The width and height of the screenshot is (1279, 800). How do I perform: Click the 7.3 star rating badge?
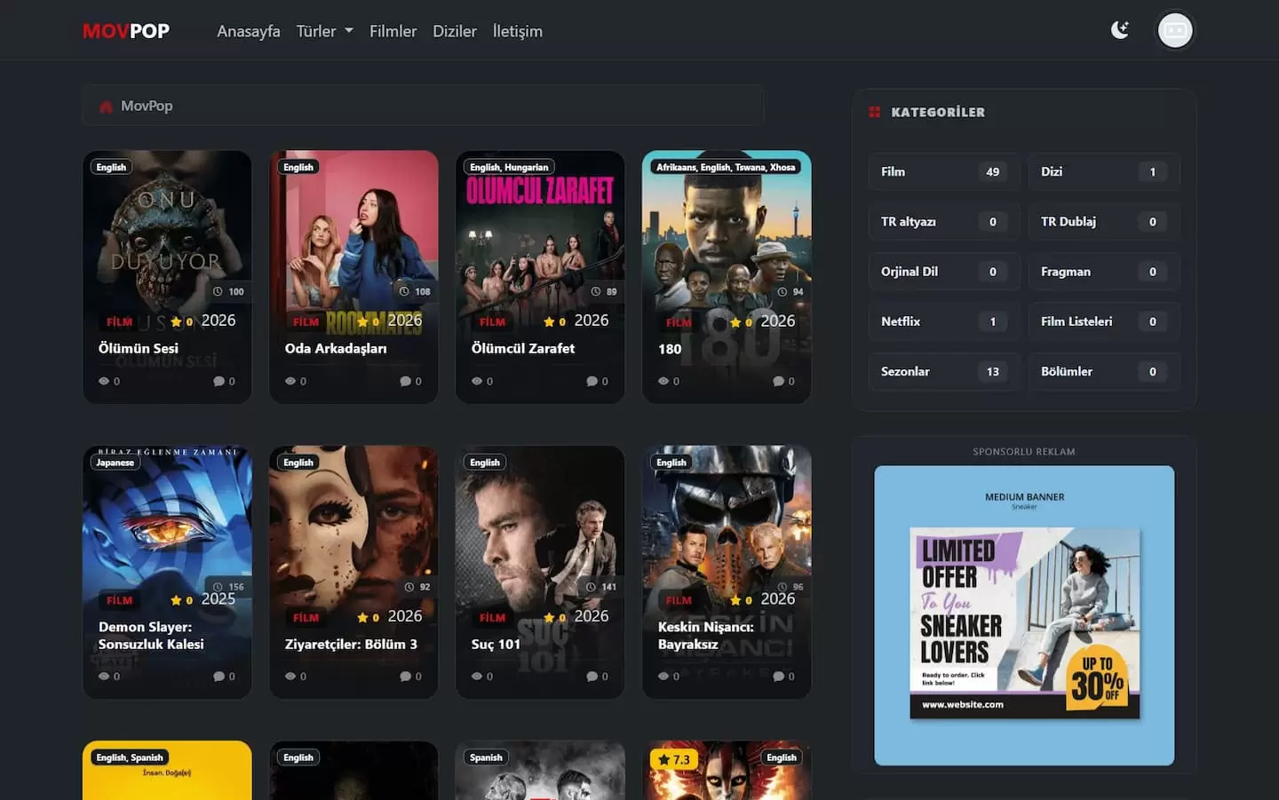coord(674,759)
